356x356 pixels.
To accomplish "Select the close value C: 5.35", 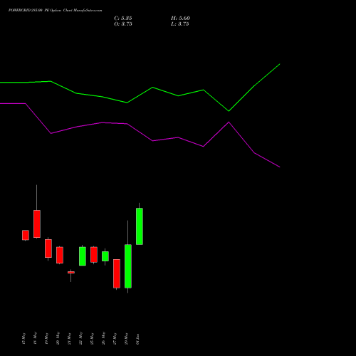I will [x=123, y=19].
